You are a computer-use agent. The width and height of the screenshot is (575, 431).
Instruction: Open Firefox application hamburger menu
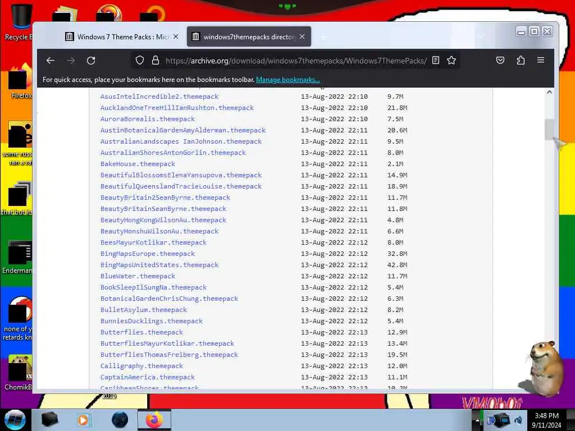[x=541, y=60]
